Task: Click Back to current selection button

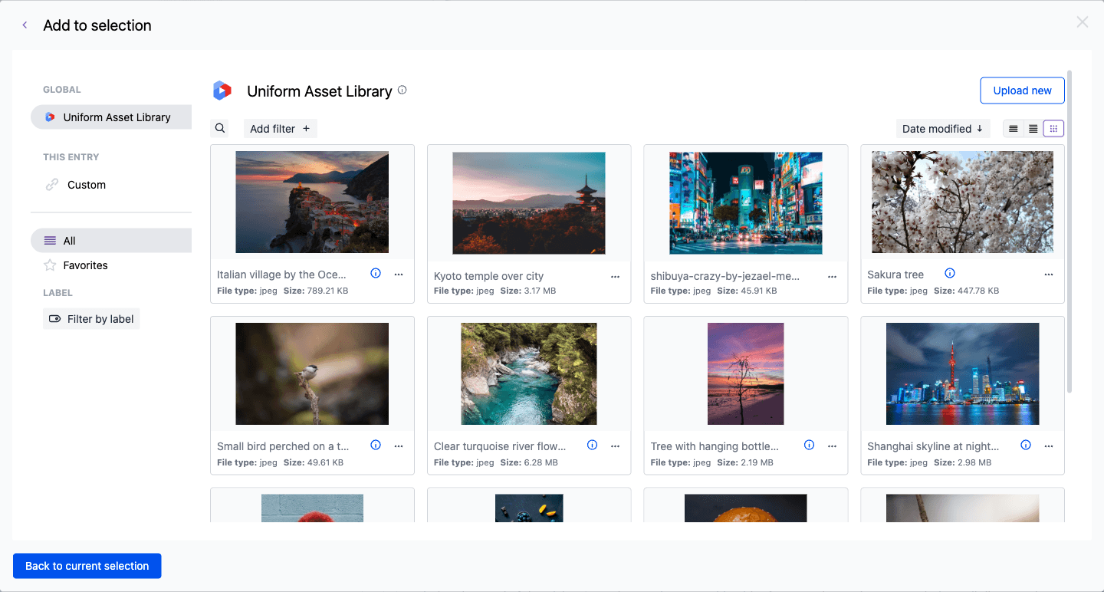Action: coord(87,566)
